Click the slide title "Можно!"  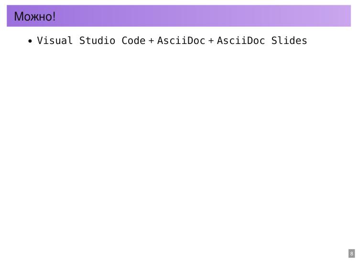tap(34, 17)
